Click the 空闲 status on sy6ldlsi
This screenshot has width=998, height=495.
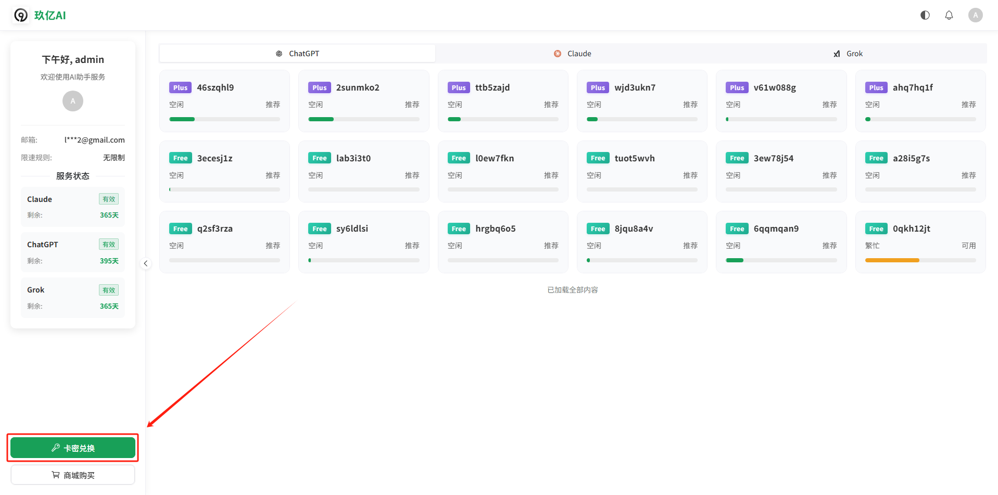click(315, 246)
